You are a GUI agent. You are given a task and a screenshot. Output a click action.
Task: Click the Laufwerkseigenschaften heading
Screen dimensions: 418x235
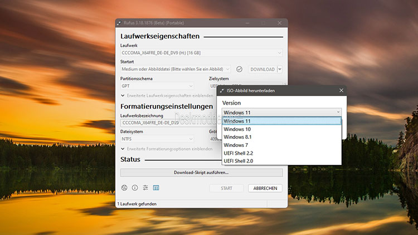[160, 36]
